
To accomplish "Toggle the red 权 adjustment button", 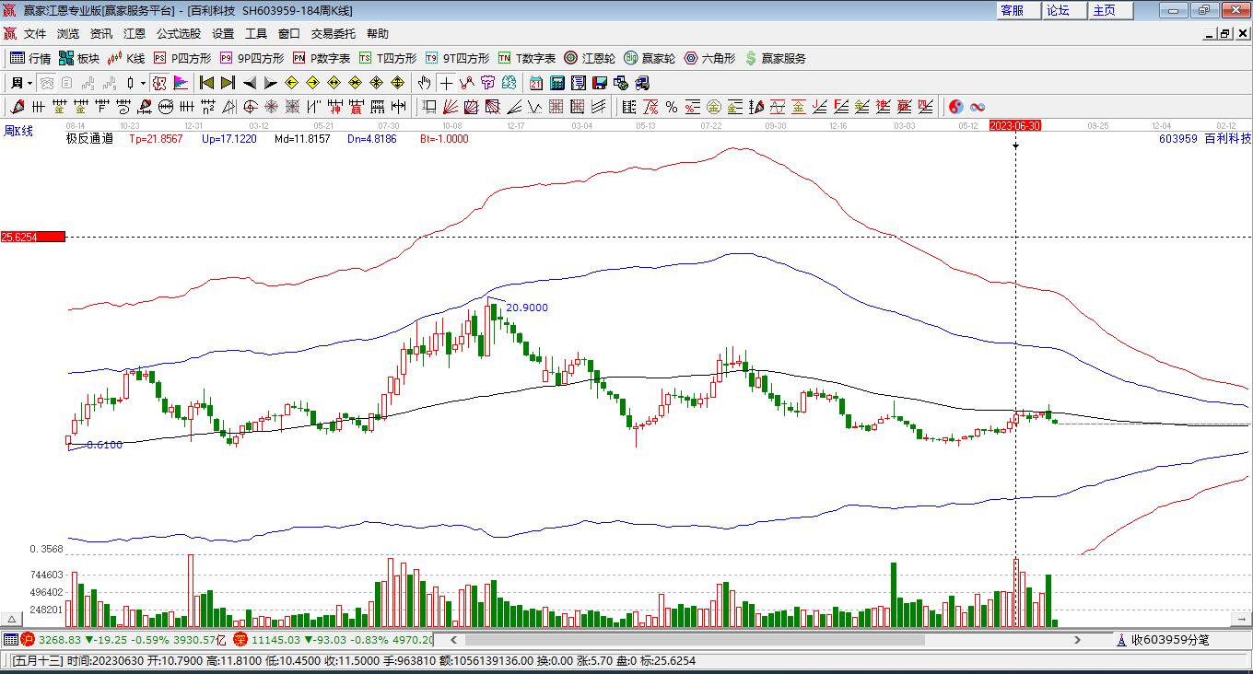I will [159, 83].
